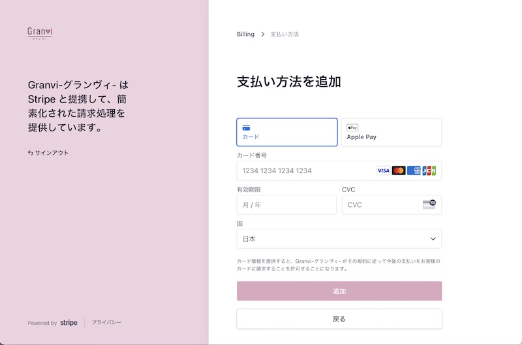Select the Apple Pay payment tab
Image resolution: width=522 pixels, height=345 pixels.
tap(391, 132)
